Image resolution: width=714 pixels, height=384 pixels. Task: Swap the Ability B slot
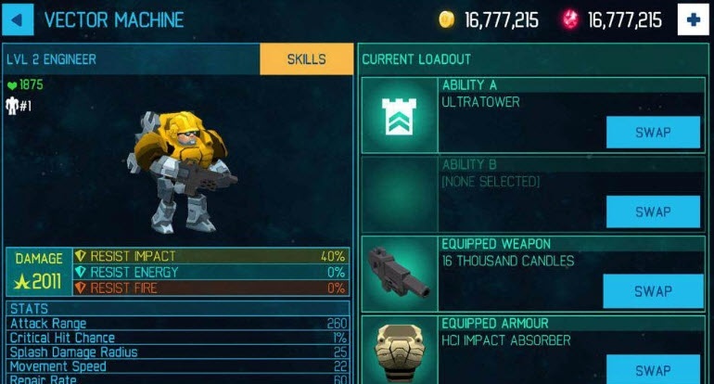653,211
